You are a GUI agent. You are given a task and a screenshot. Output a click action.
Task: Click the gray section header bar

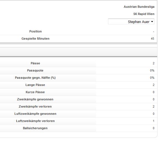click(x=78, y=52)
